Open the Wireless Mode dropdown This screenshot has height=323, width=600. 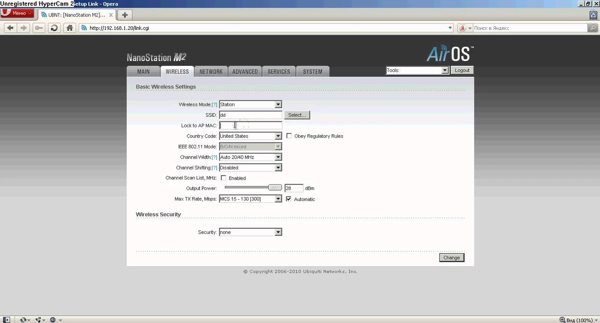250,104
